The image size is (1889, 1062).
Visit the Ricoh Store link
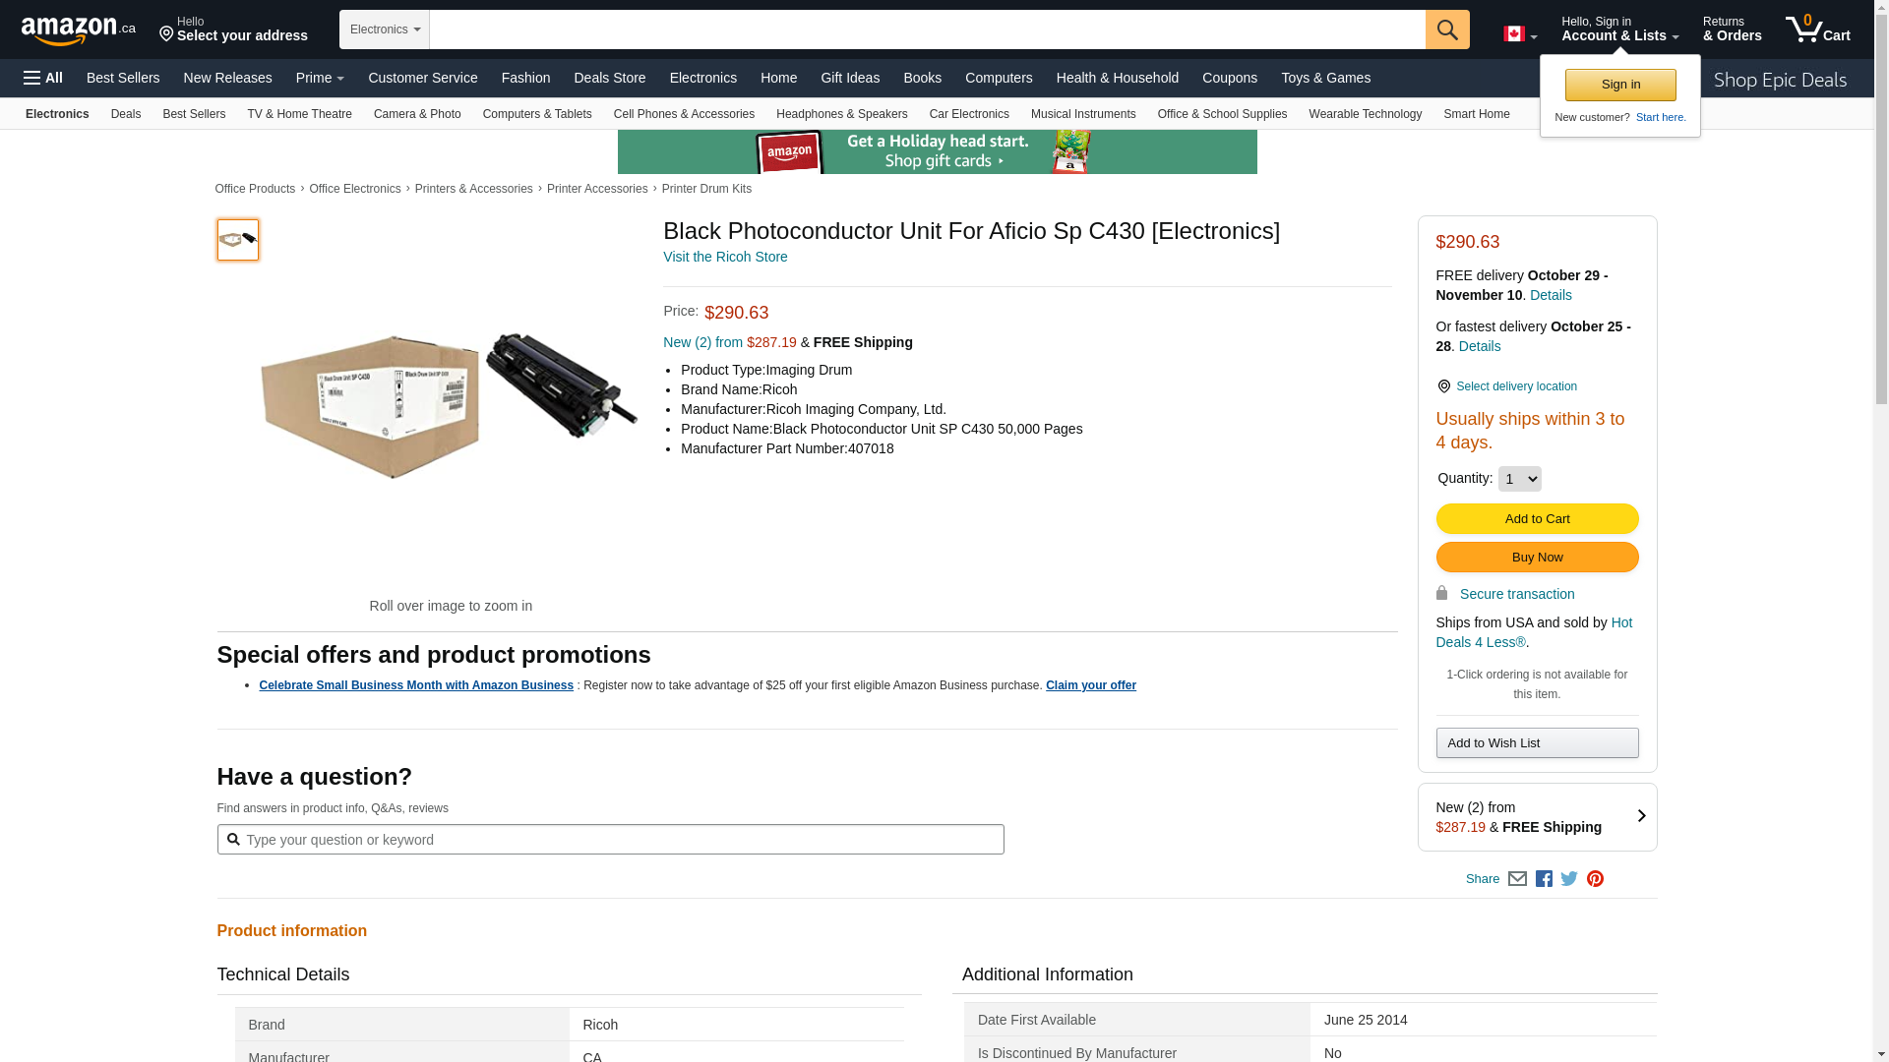coord(725,257)
